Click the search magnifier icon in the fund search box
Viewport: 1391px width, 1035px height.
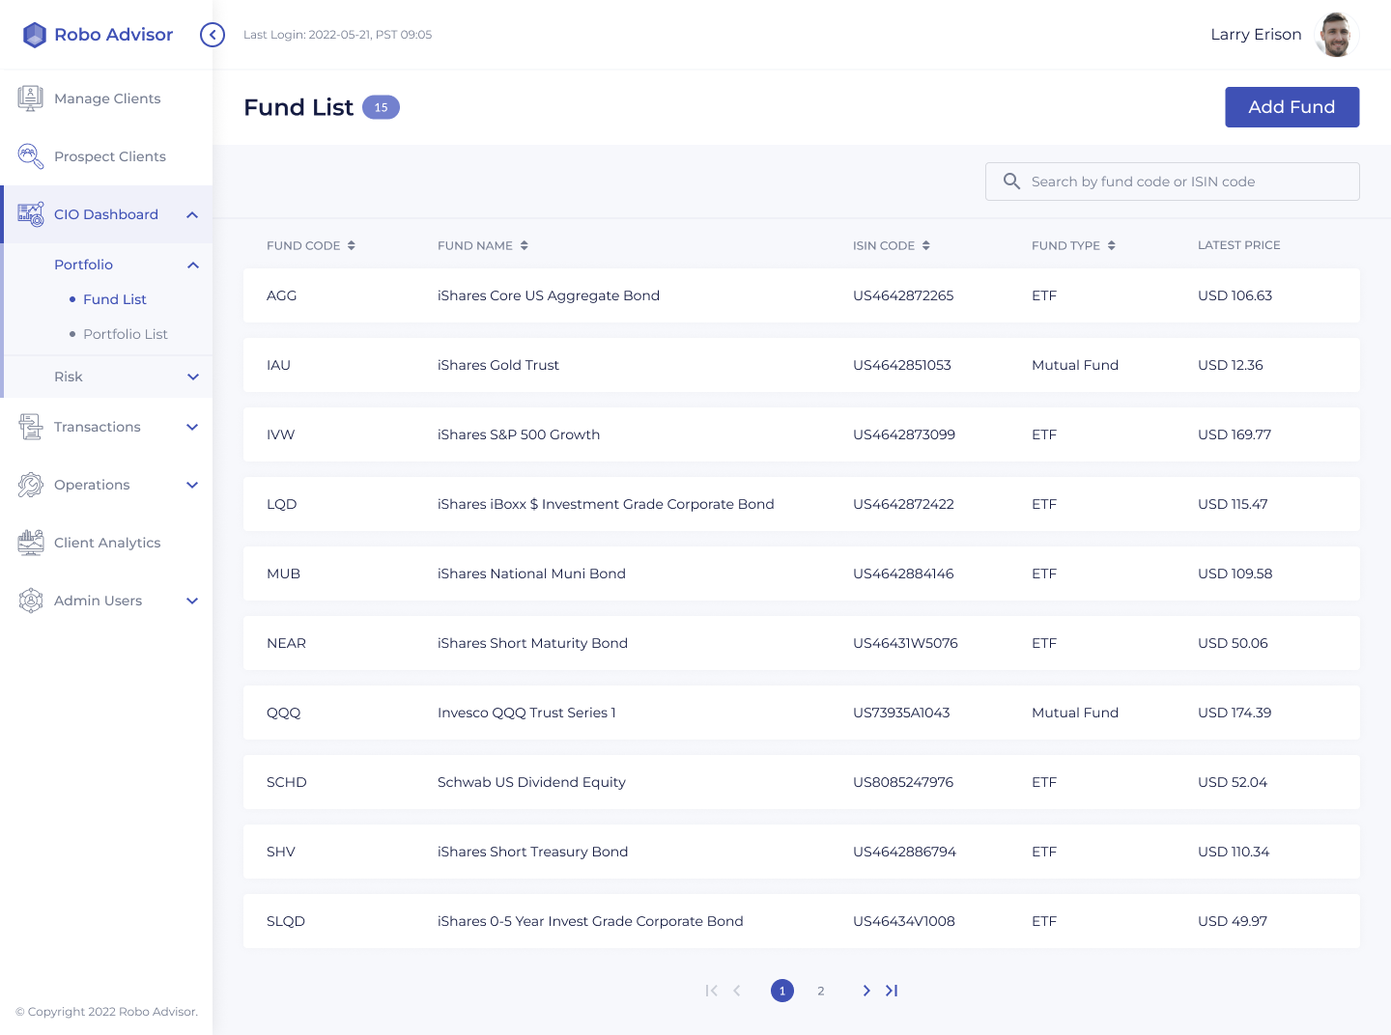tap(1011, 182)
